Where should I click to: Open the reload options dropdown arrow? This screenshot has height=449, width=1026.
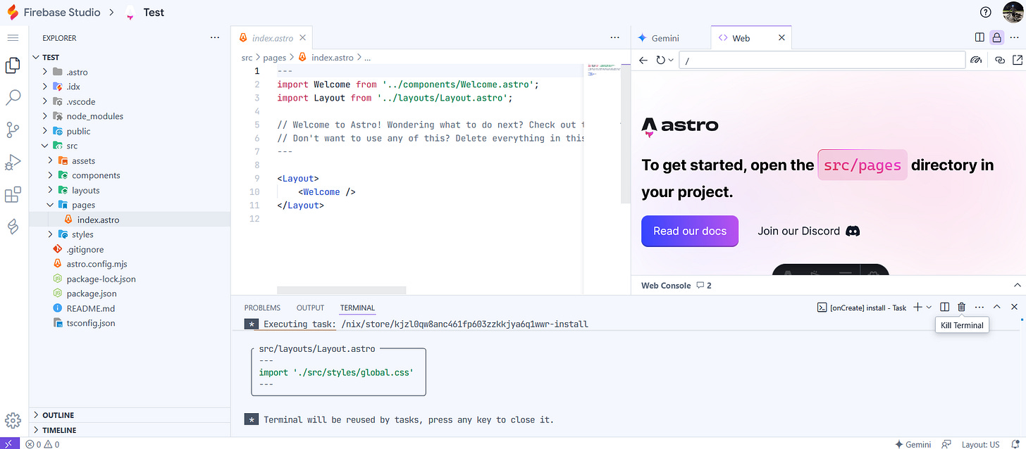click(671, 61)
